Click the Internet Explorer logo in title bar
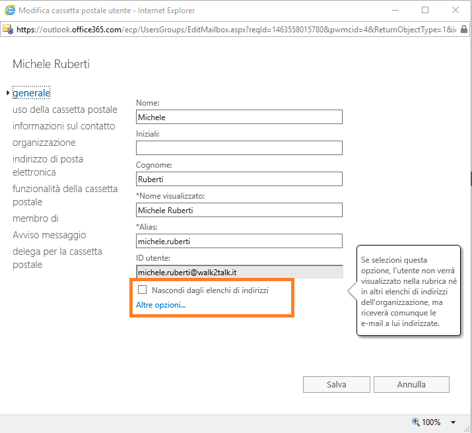The height and width of the screenshot is (433, 472). coord(9,11)
